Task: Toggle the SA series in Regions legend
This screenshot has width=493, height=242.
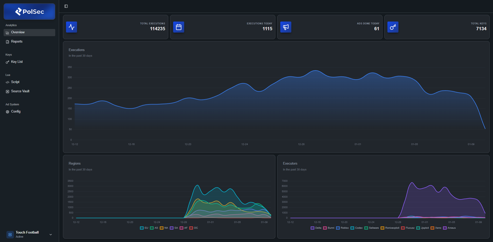Action: [x=174, y=228]
